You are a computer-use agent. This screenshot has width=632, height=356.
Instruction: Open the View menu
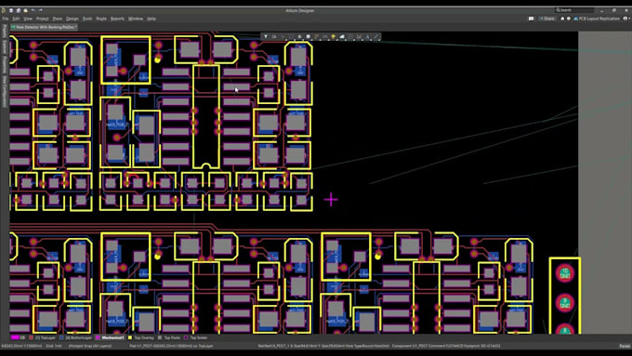(x=28, y=19)
